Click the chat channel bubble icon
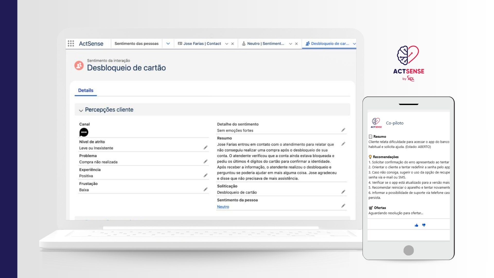494x278 pixels. point(84,132)
